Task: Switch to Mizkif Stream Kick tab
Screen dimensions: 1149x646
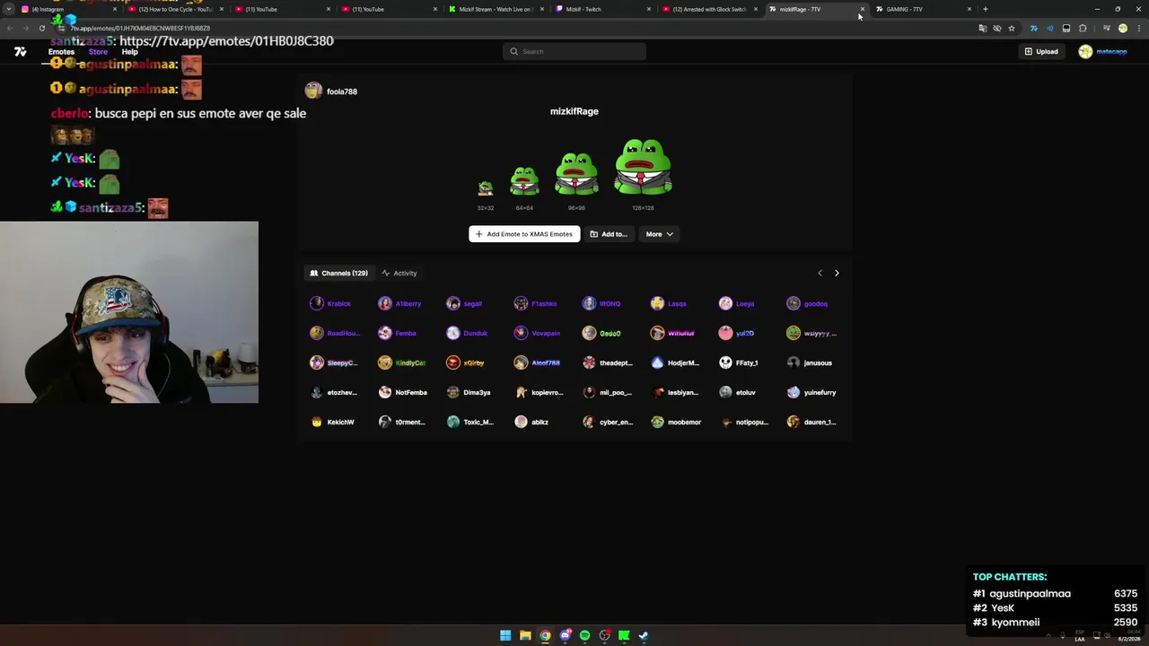Action: (x=494, y=9)
